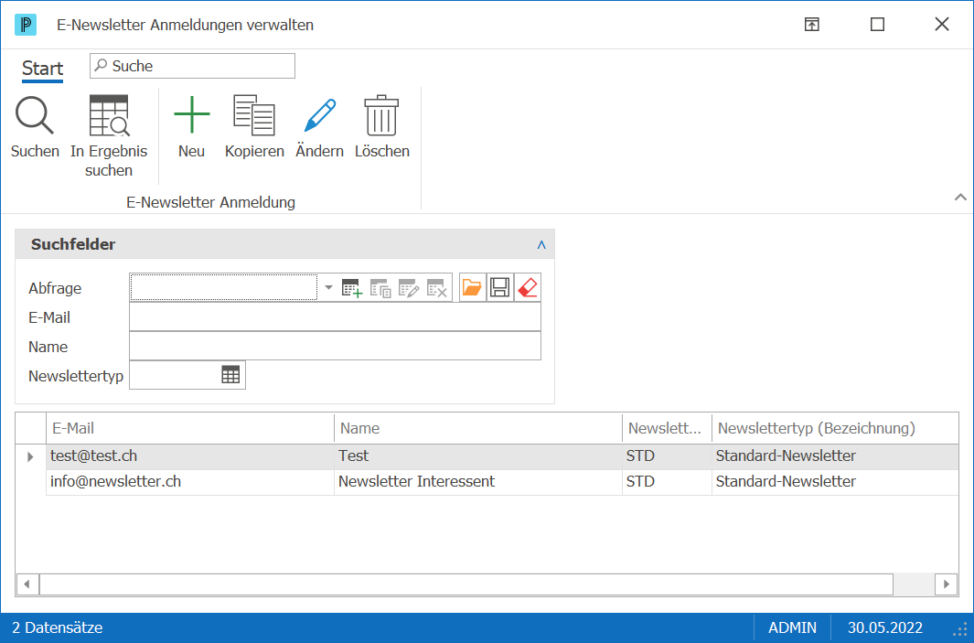Click into the Name search field
This screenshot has height=643, width=974.
[335, 346]
